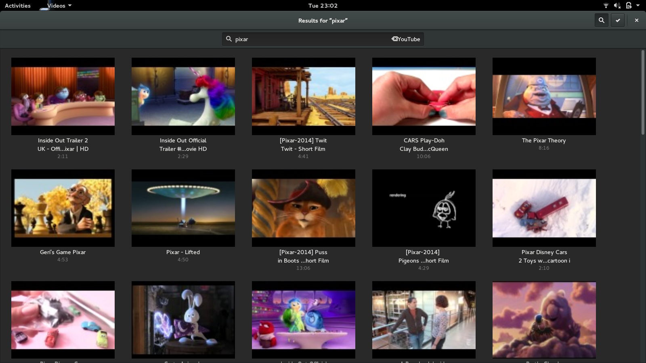The height and width of the screenshot is (363, 646).
Task: Click the selection mode checkmark button
Action: point(618,20)
